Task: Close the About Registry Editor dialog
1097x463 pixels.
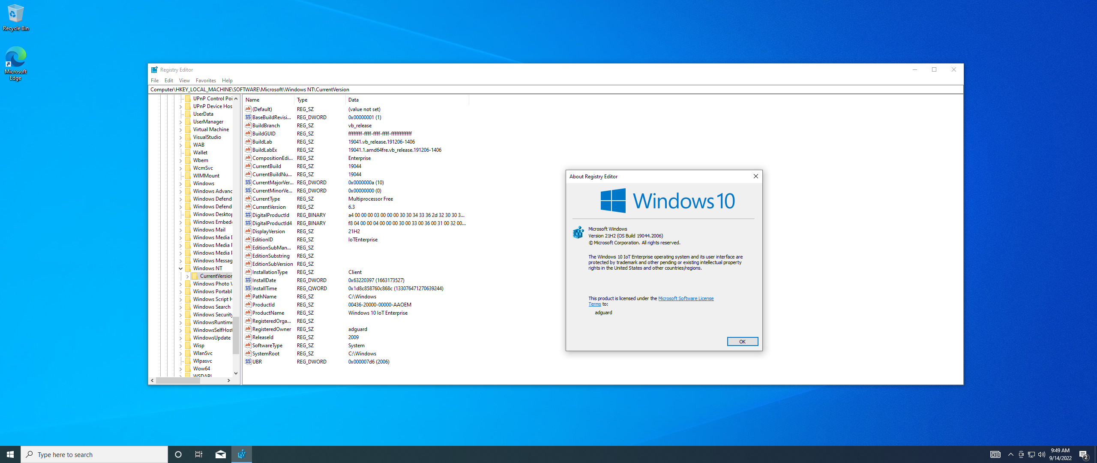Action: coord(755,176)
